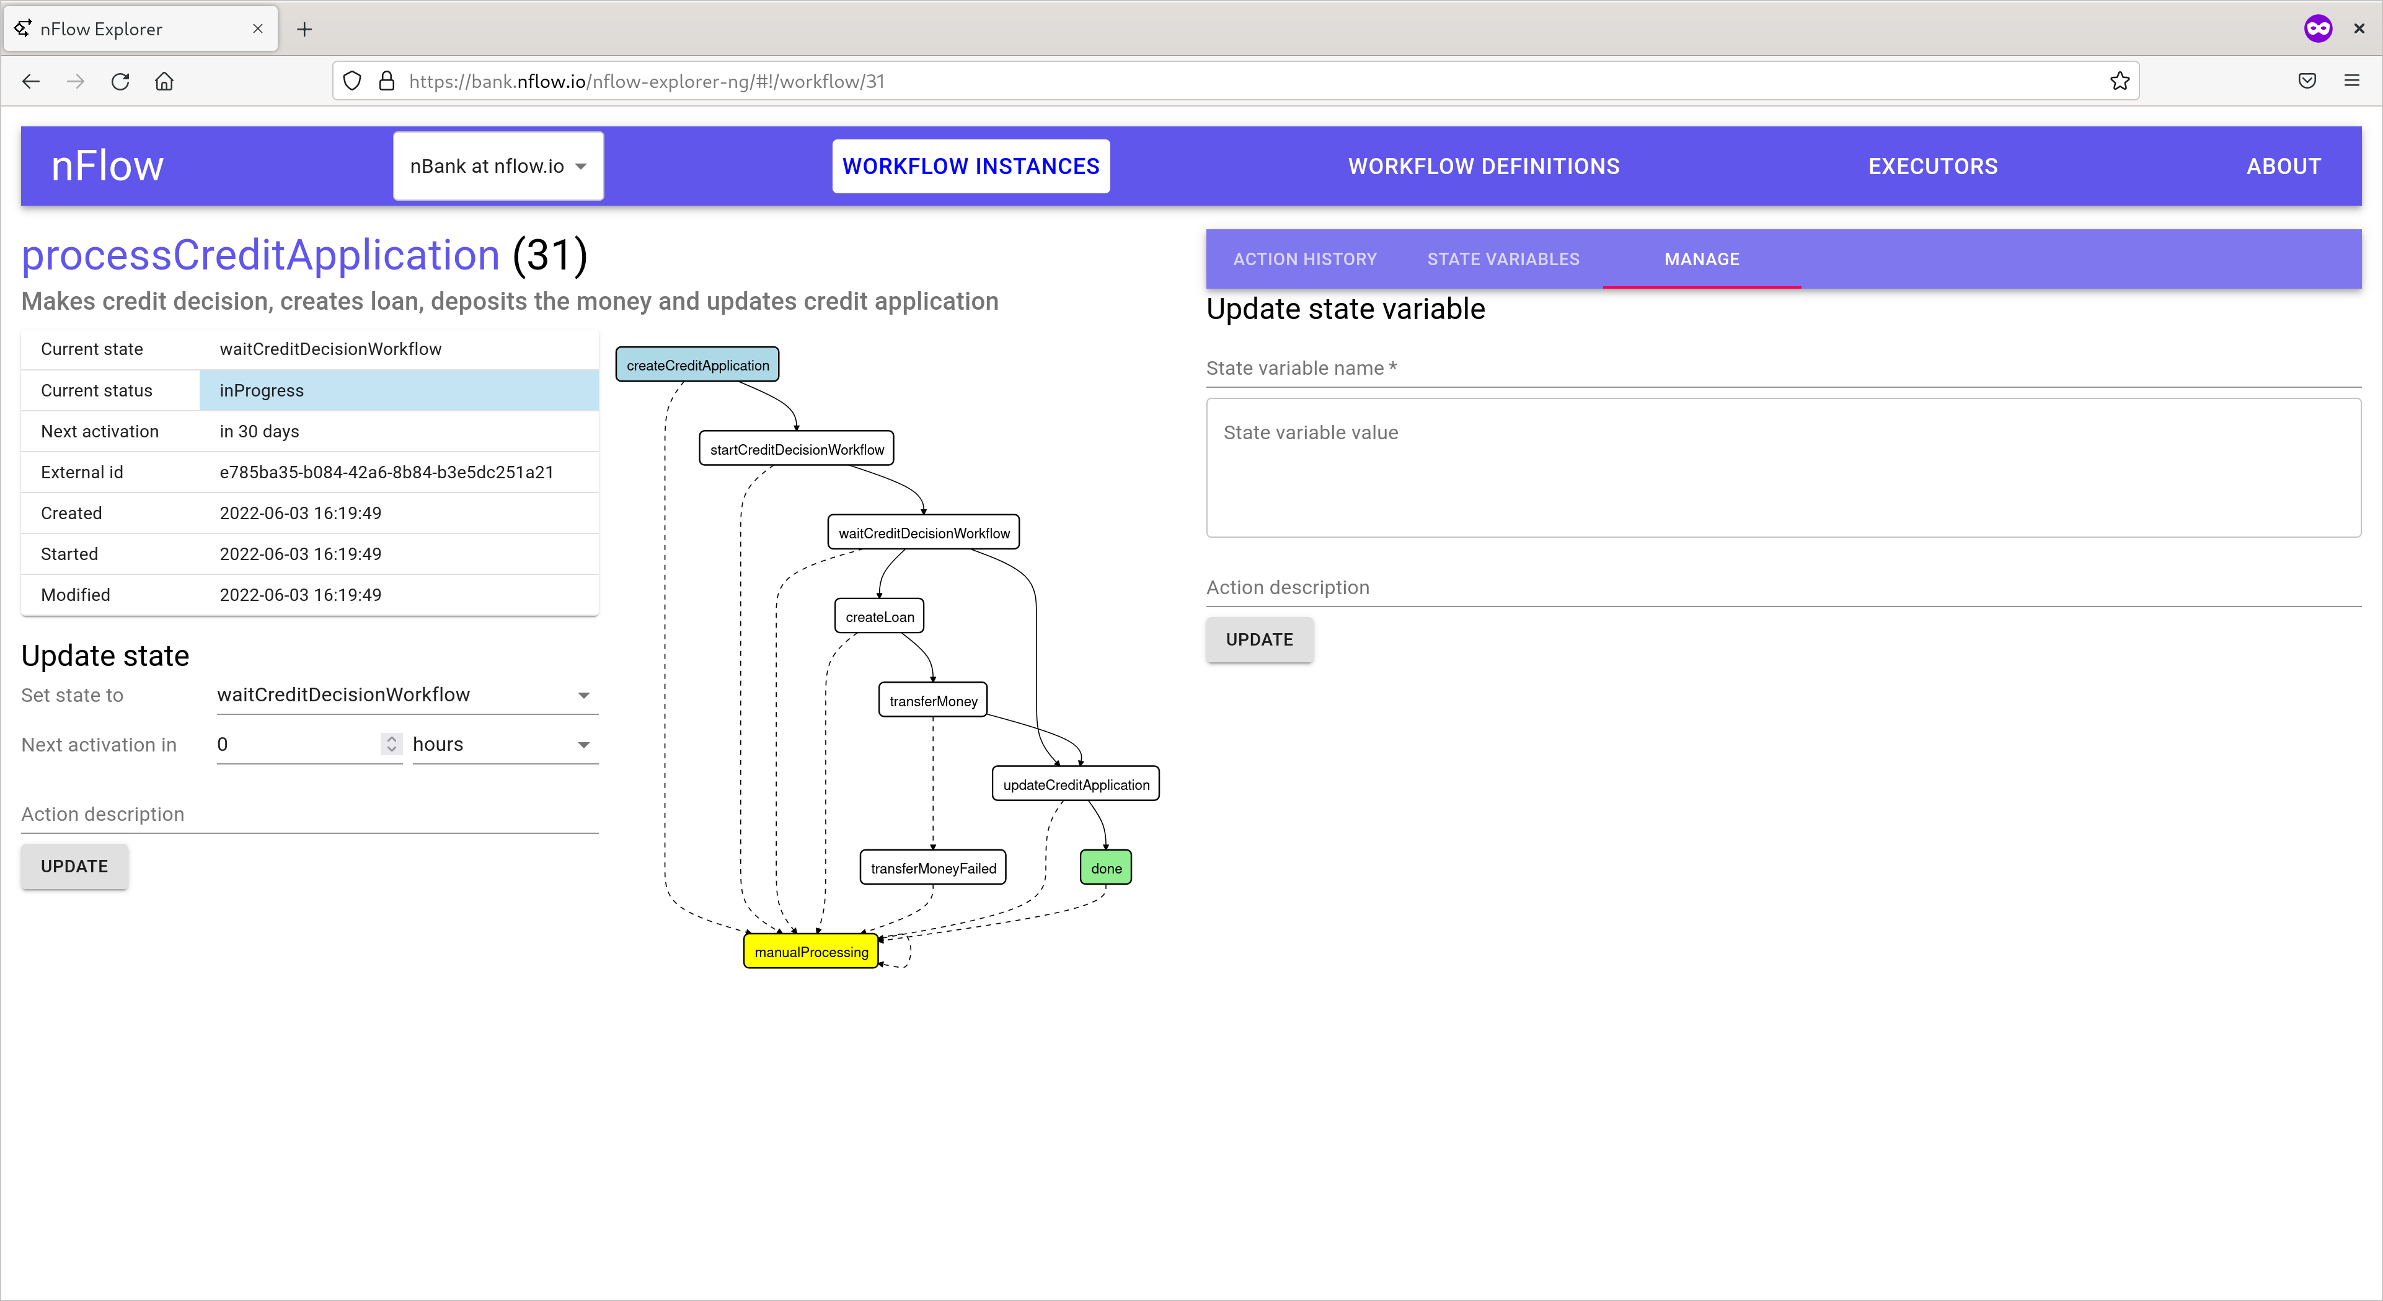The height and width of the screenshot is (1301, 2383).
Task: Expand the Set state to dropdown
Action: (x=407, y=695)
